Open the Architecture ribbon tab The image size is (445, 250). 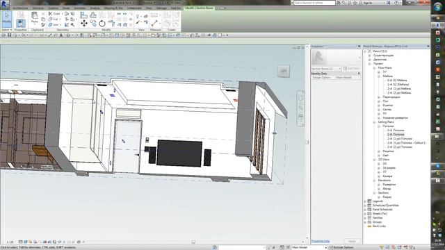(x=20, y=8)
